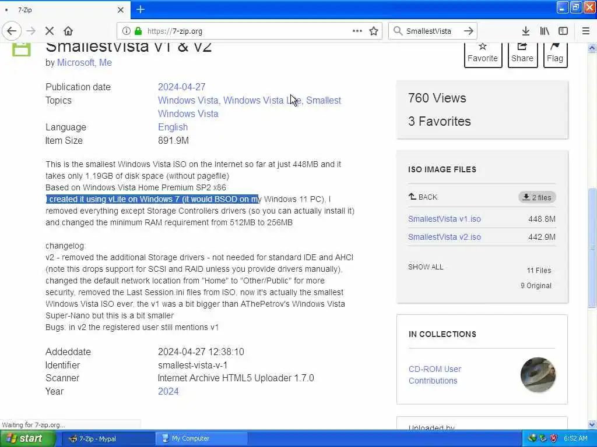Click the Flag button
This screenshot has width=597, height=447.
555,54
